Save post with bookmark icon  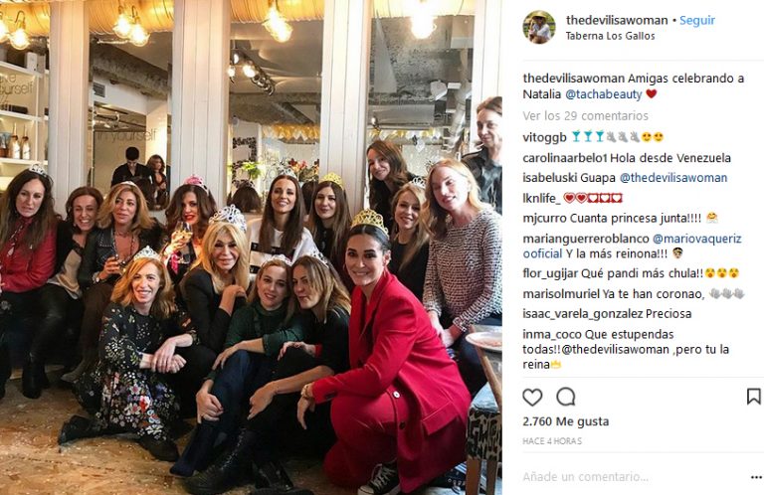(753, 397)
